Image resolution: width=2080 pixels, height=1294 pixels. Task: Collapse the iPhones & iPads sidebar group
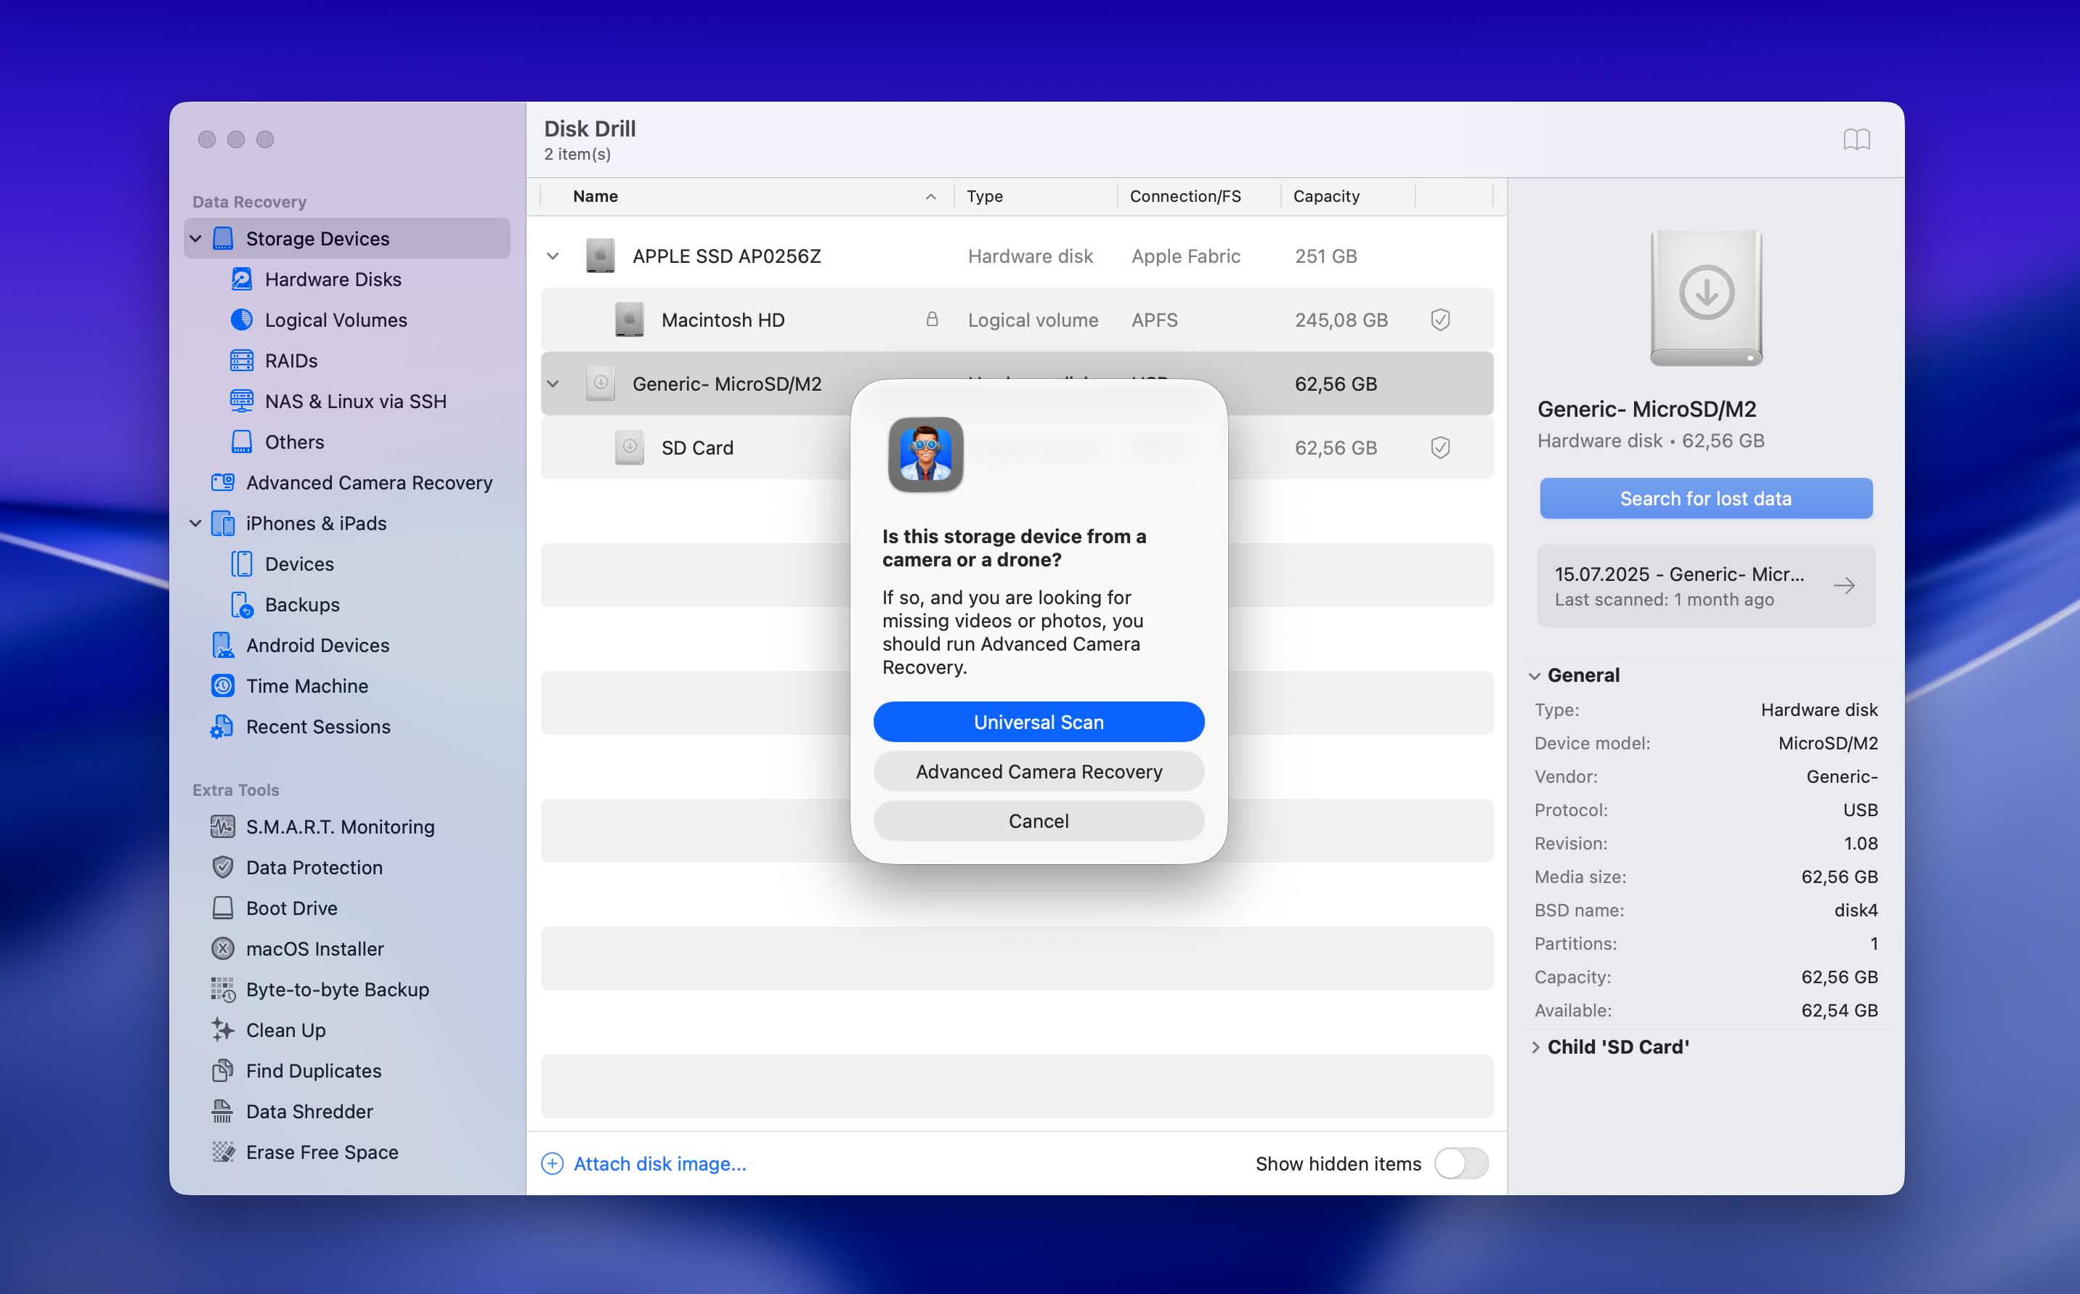tap(196, 523)
